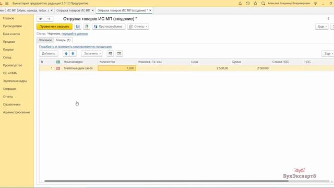Move row down with the blue arrow
The image size is (334, 188).
click(73, 53)
